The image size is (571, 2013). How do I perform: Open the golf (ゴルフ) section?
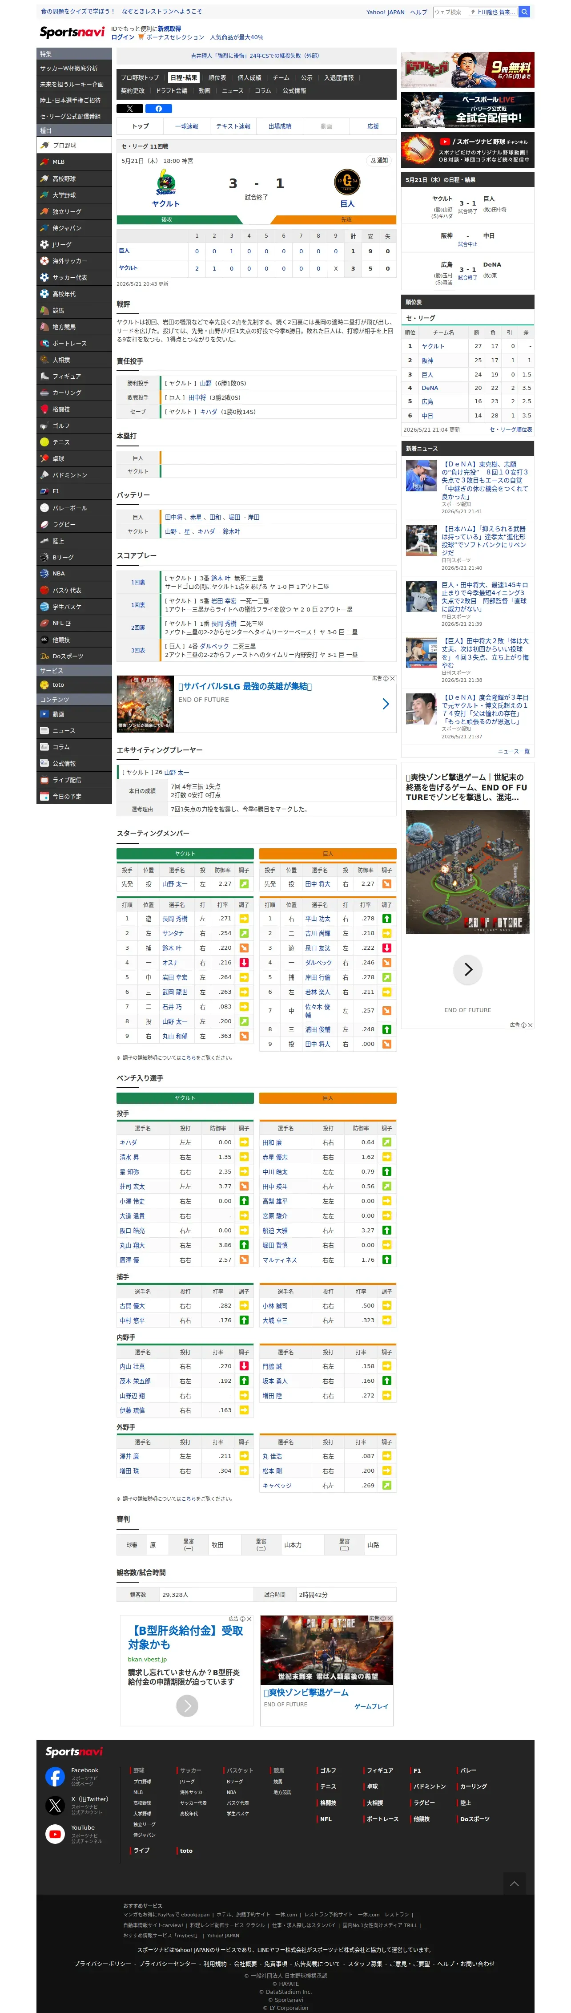(x=74, y=426)
